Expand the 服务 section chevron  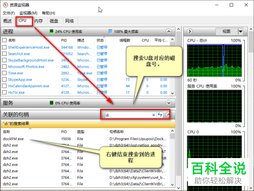pyautogui.click(x=169, y=103)
